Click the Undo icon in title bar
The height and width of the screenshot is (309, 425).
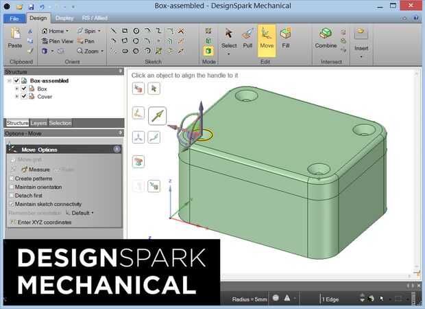point(42,7)
